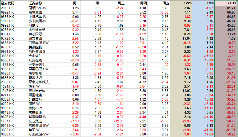Click 理想汽车-W YTD value 81.77
This screenshot has width=238, height=137.
[x=226, y=8]
